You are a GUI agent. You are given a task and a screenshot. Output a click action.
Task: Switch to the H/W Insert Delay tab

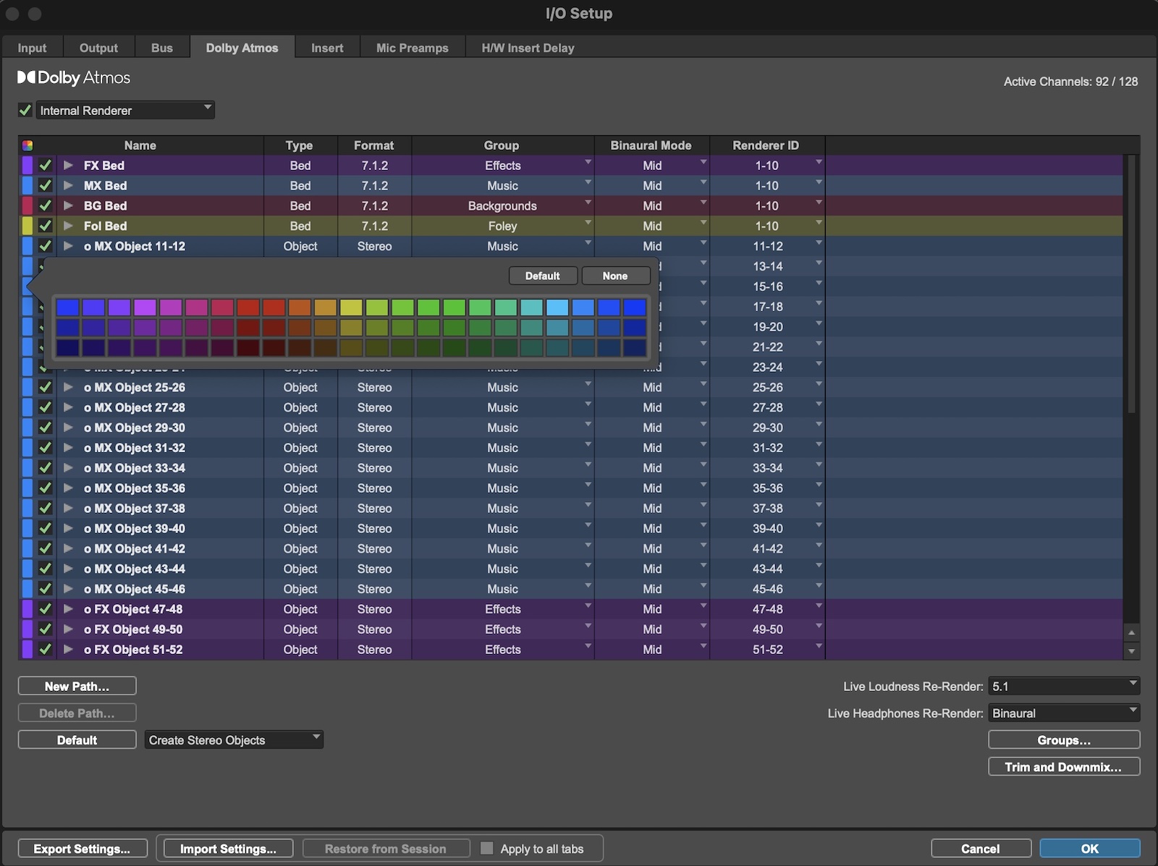click(527, 47)
